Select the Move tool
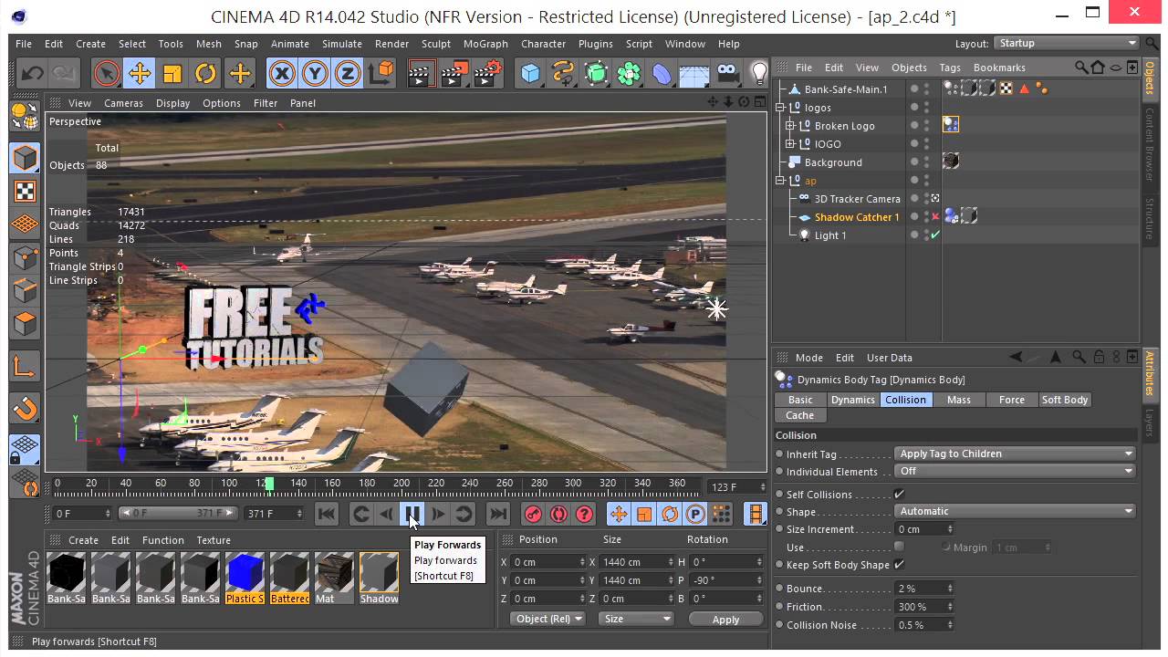Viewport: 1168px width, 657px height. coord(140,73)
